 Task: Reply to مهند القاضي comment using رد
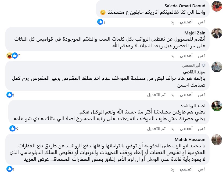click(173, 95)
